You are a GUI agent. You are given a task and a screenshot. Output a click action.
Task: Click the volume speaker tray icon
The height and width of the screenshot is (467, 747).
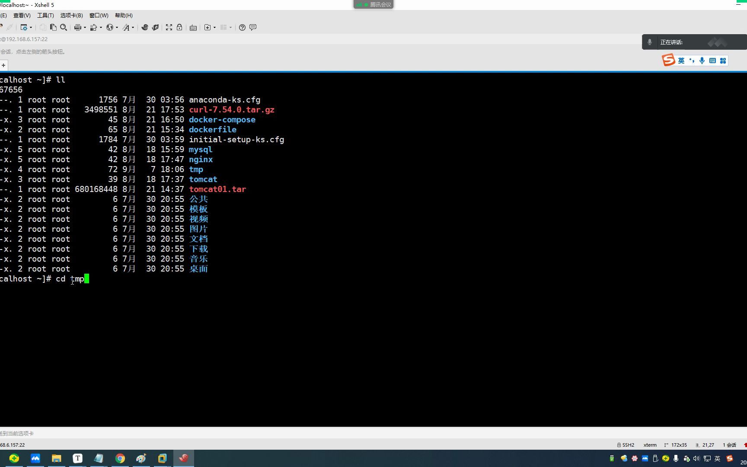click(696, 458)
